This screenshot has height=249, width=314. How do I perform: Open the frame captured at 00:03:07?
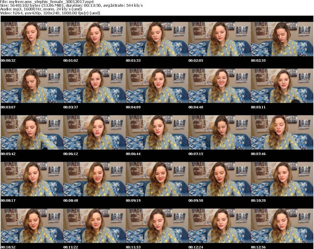[32, 86]
